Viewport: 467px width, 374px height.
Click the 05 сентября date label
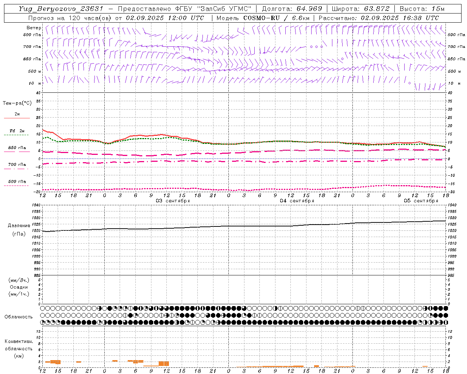(421, 201)
